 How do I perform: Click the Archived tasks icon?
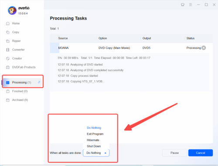(x=8, y=100)
